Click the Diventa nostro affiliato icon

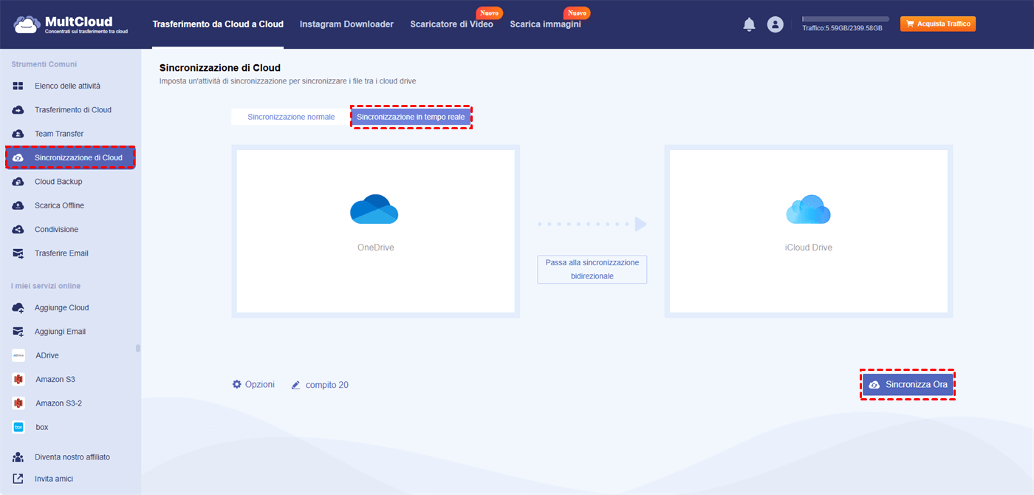click(x=18, y=457)
